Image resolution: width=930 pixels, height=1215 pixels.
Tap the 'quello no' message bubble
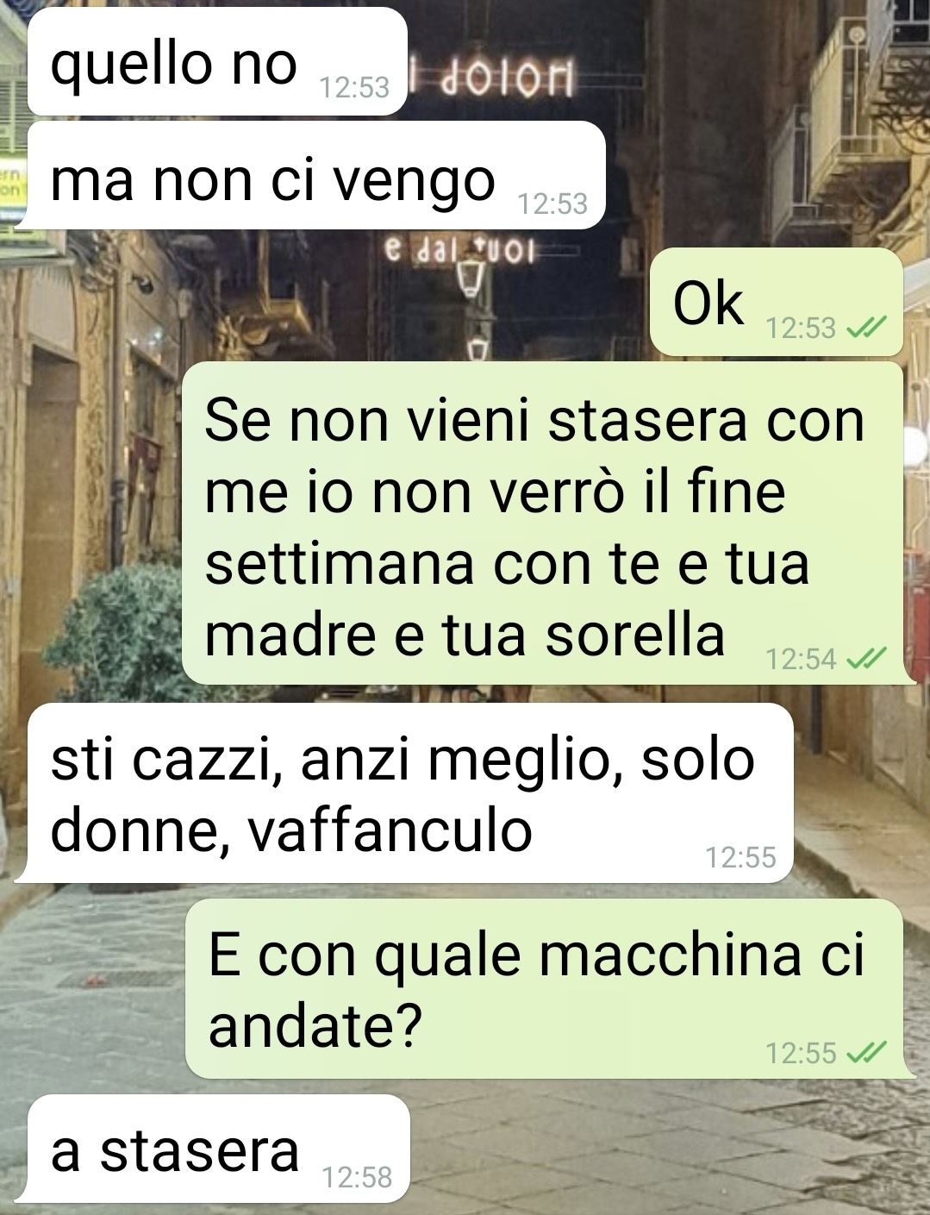coord(217,62)
